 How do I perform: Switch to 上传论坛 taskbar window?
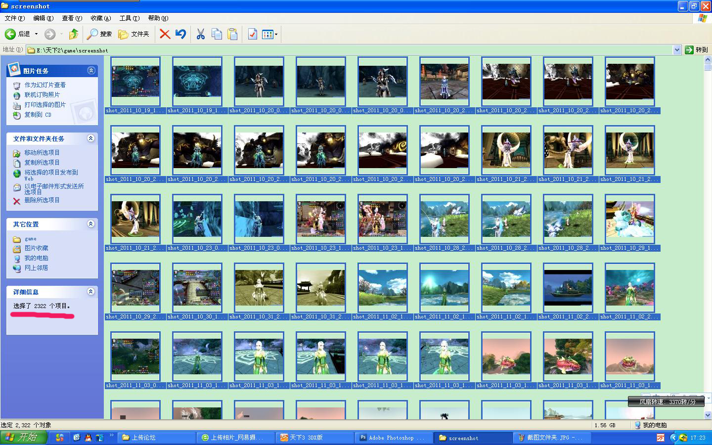[156, 438]
